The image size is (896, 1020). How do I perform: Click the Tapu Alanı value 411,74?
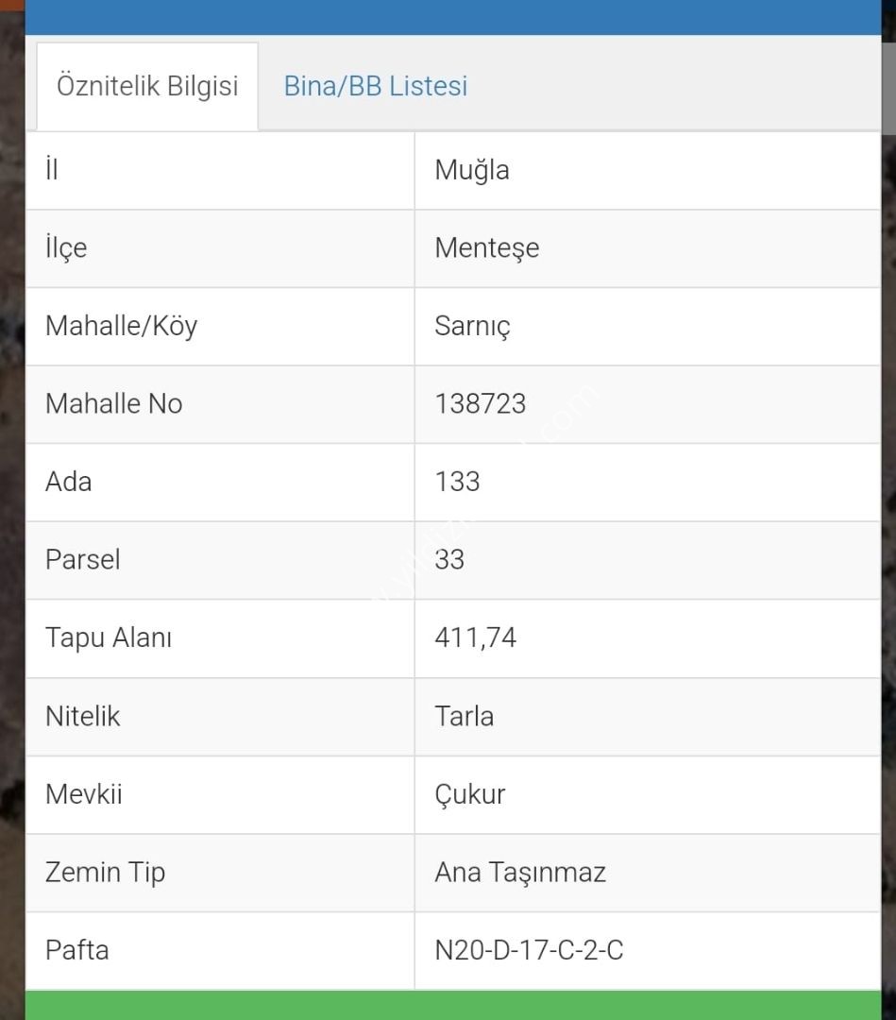(475, 638)
